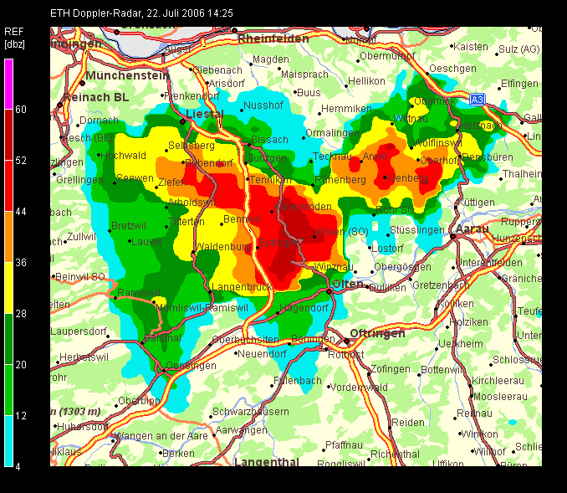This screenshot has height=493, width=567.
Task: Click the 60 value on the dBZ scale
Action: [x=21, y=110]
